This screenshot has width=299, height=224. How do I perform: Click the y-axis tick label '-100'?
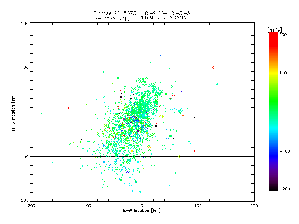pyautogui.click(x=23, y=157)
